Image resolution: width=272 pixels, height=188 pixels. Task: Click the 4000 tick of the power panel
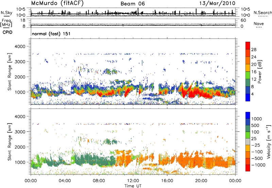20,46
